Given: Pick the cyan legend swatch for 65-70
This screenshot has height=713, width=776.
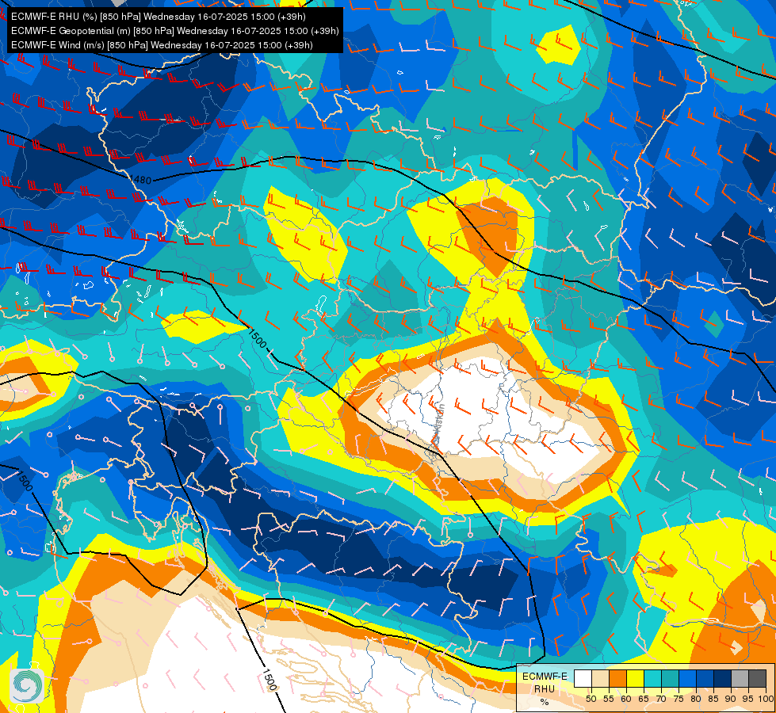Looking at the screenshot, I should pos(652,679).
